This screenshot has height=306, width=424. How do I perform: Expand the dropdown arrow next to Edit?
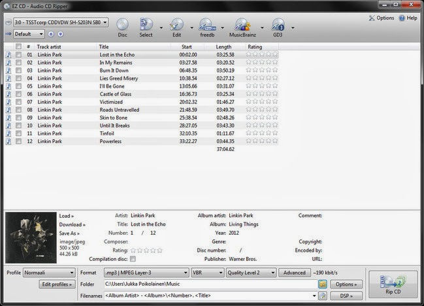click(x=191, y=27)
